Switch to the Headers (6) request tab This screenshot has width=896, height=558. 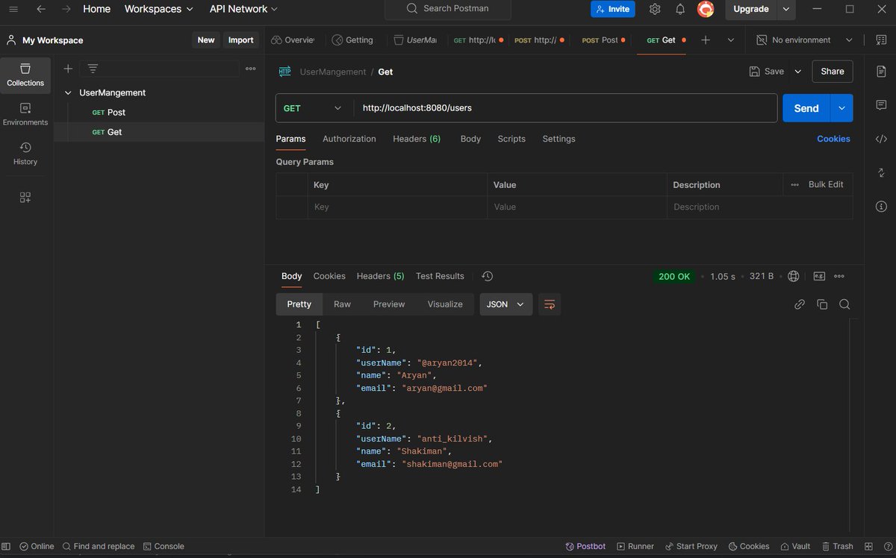pyautogui.click(x=417, y=139)
